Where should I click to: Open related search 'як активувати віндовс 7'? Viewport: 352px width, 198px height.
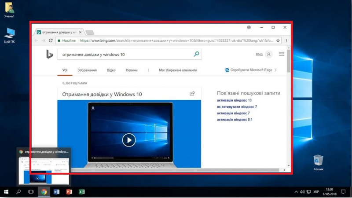point(237,107)
